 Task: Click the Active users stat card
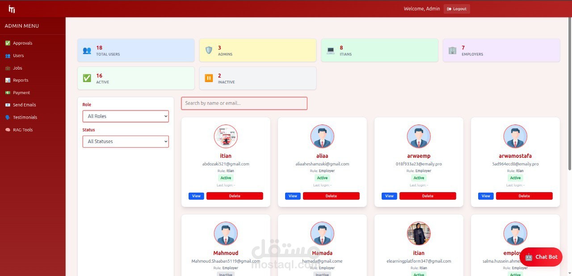coord(136,78)
